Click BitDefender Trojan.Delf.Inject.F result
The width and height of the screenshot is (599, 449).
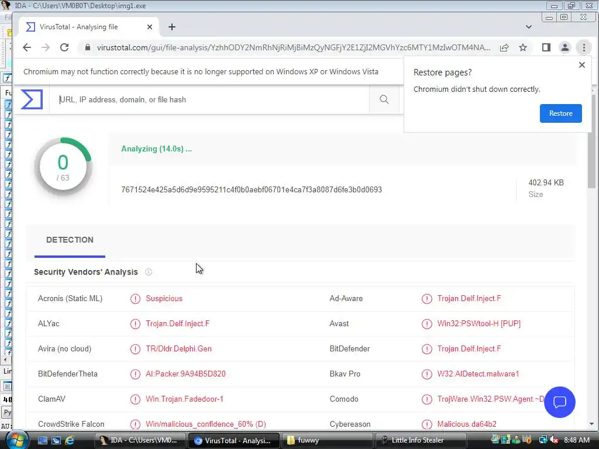[469, 349]
